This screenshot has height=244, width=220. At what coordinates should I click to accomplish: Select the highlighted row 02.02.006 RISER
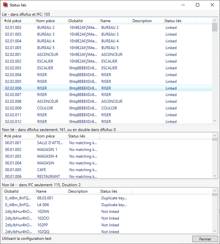[107, 88]
